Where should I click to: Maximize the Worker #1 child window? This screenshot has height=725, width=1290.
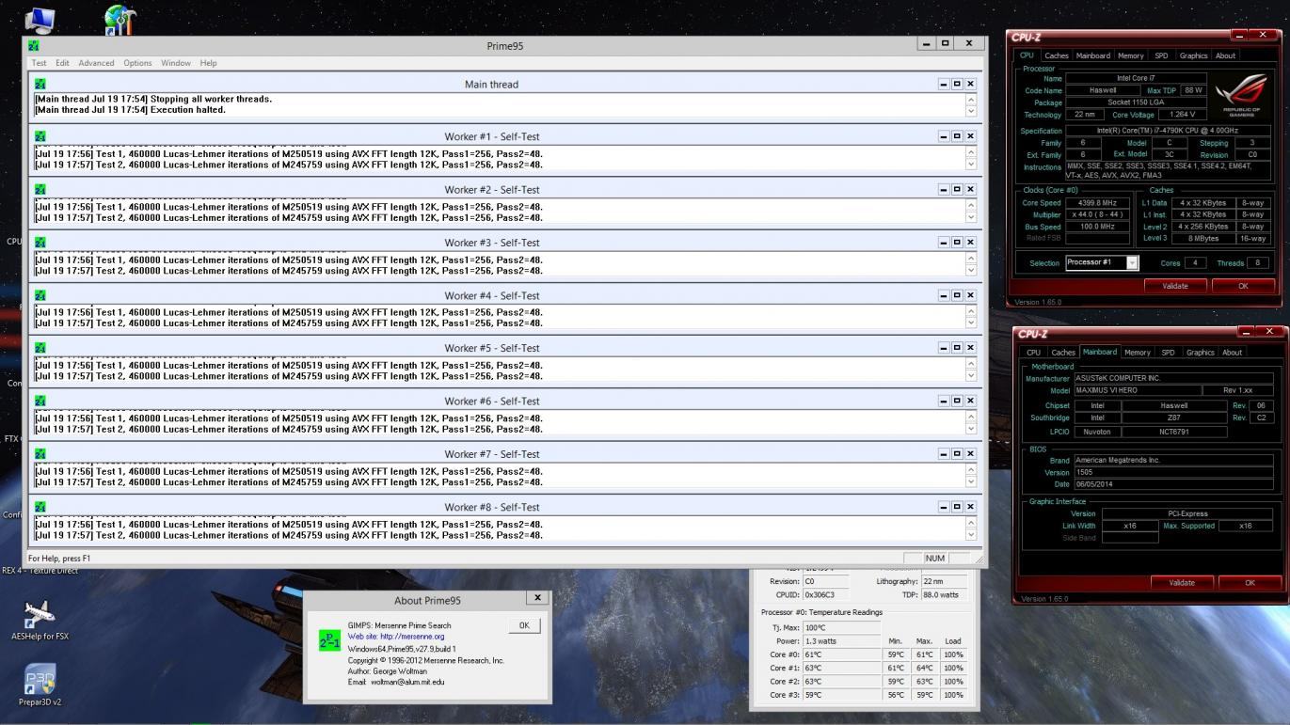tap(957, 136)
